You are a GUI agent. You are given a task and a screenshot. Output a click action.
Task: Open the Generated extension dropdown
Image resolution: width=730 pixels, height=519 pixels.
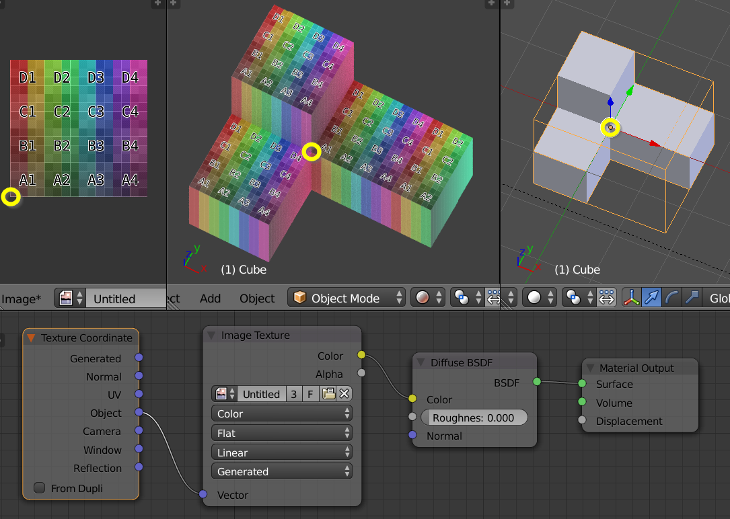click(281, 471)
